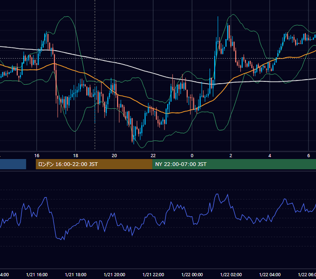Click the 20 hour label on price chart axis

click(x=114, y=155)
